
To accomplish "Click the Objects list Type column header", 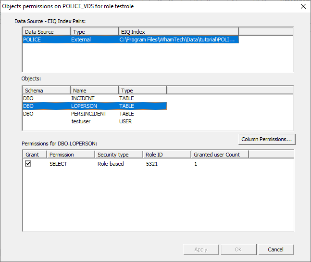I will click(x=142, y=91).
